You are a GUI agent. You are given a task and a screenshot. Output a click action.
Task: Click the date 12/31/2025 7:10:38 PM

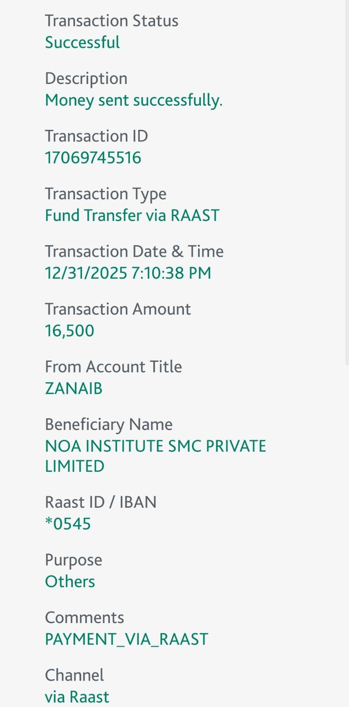pyautogui.click(x=128, y=273)
